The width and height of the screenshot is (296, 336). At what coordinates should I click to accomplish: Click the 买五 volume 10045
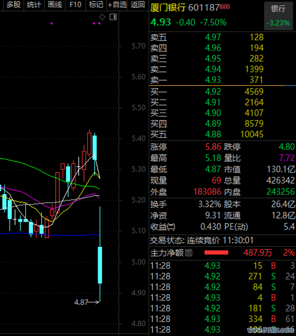point(252,134)
